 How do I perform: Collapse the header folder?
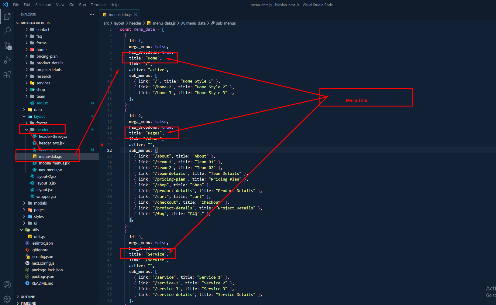pos(27,130)
